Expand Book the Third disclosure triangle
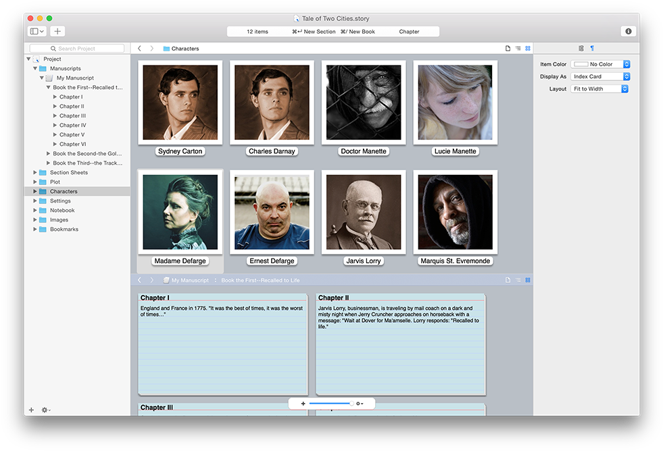This screenshot has width=663, height=451. [x=48, y=163]
